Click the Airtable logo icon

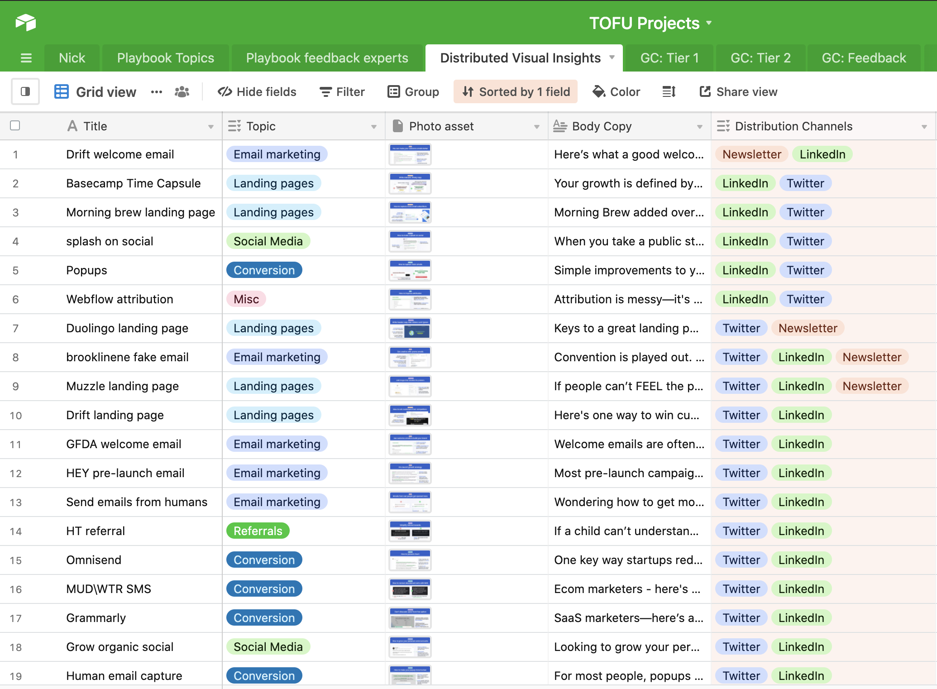(26, 22)
